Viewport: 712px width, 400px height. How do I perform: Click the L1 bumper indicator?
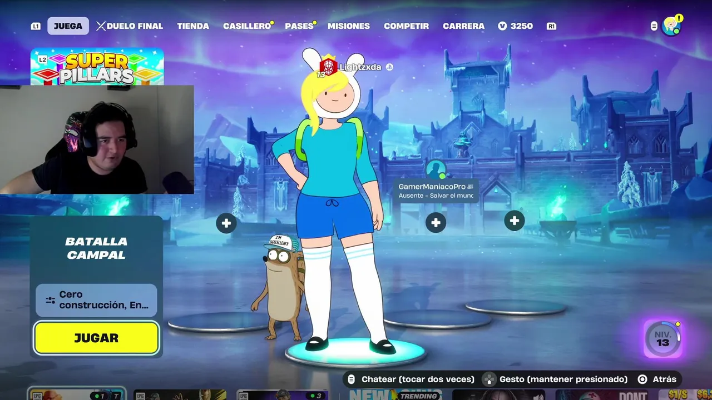(x=36, y=26)
